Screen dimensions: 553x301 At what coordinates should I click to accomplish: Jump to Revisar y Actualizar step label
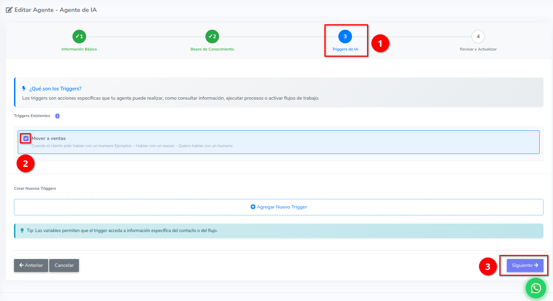(478, 49)
